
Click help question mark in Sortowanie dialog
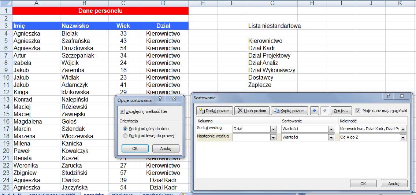pyautogui.click(x=389, y=96)
